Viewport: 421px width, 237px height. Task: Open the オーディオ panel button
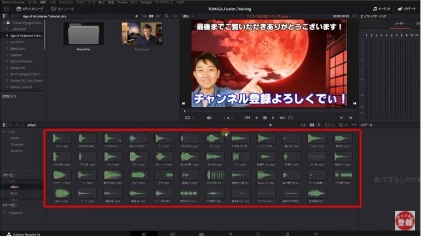coord(381,9)
